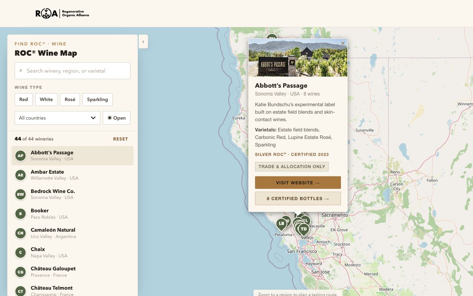Click the AP badge icon

point(20,155)
